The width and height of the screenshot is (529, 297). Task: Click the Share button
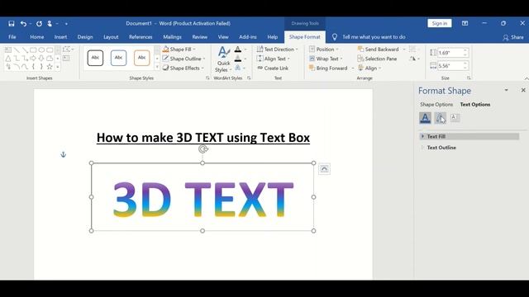pos(513,37)
